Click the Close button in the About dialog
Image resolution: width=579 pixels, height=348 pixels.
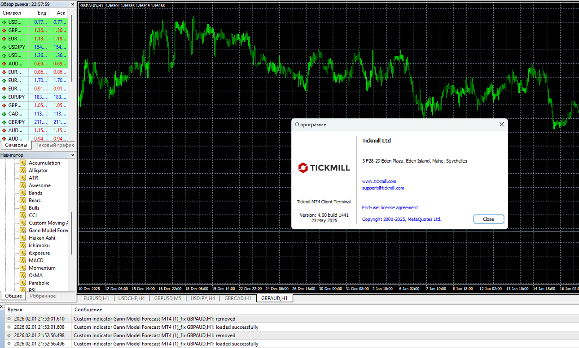click(488, 219)
